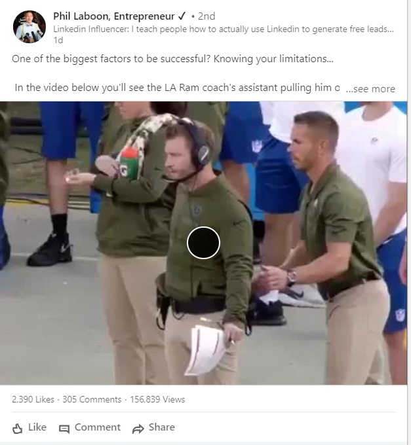Open Phil Laboon's profile picture
The image size is (411, 445).
point(29,27)
